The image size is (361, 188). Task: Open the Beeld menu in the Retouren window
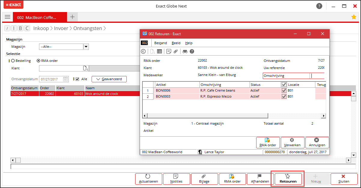pyautogui.click(x=176, y=43)
